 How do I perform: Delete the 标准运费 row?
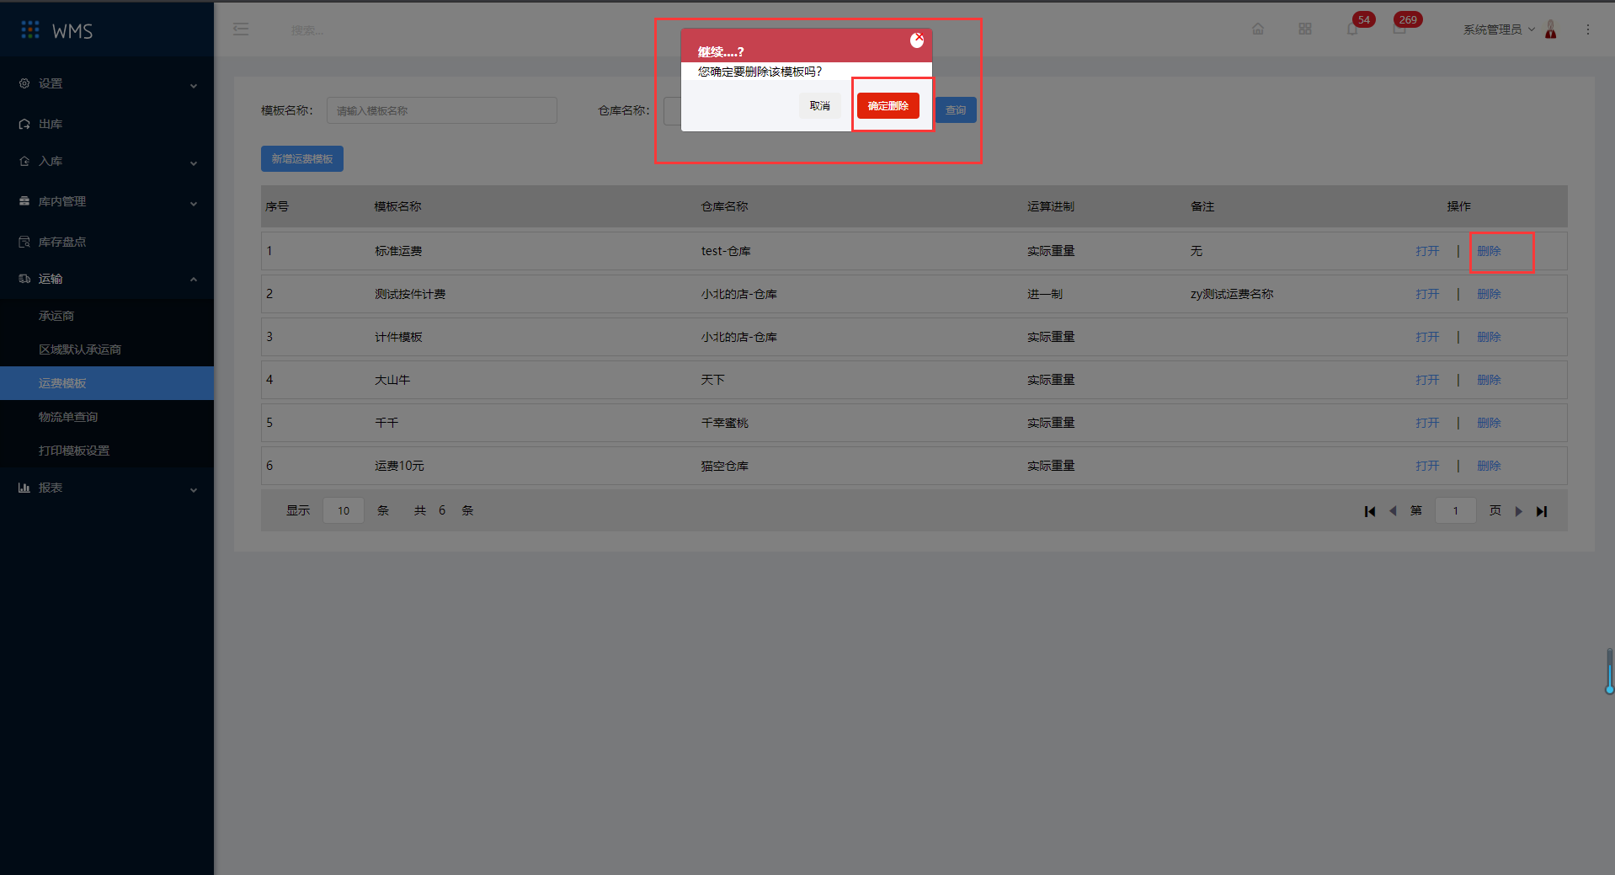[1489, 251]
